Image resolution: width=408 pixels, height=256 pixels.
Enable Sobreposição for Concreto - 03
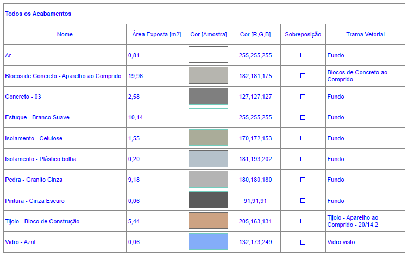click(303, 97)
